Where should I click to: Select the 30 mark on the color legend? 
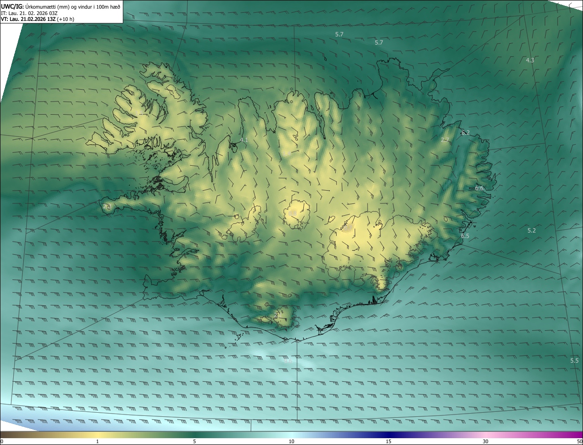[486, 441]
